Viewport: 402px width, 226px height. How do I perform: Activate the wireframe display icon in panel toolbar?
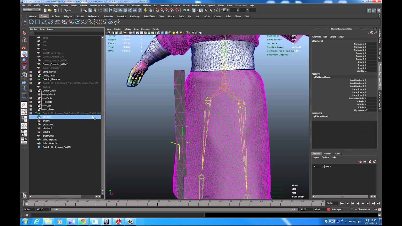pos(159,32)
